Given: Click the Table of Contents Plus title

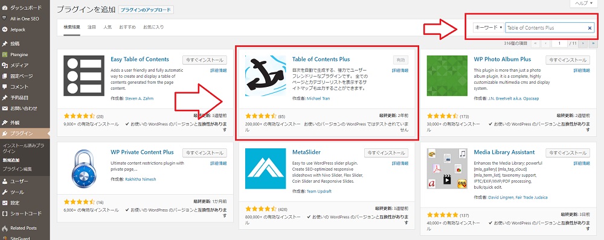Looking at the screenshot, I should coord(321,59).
